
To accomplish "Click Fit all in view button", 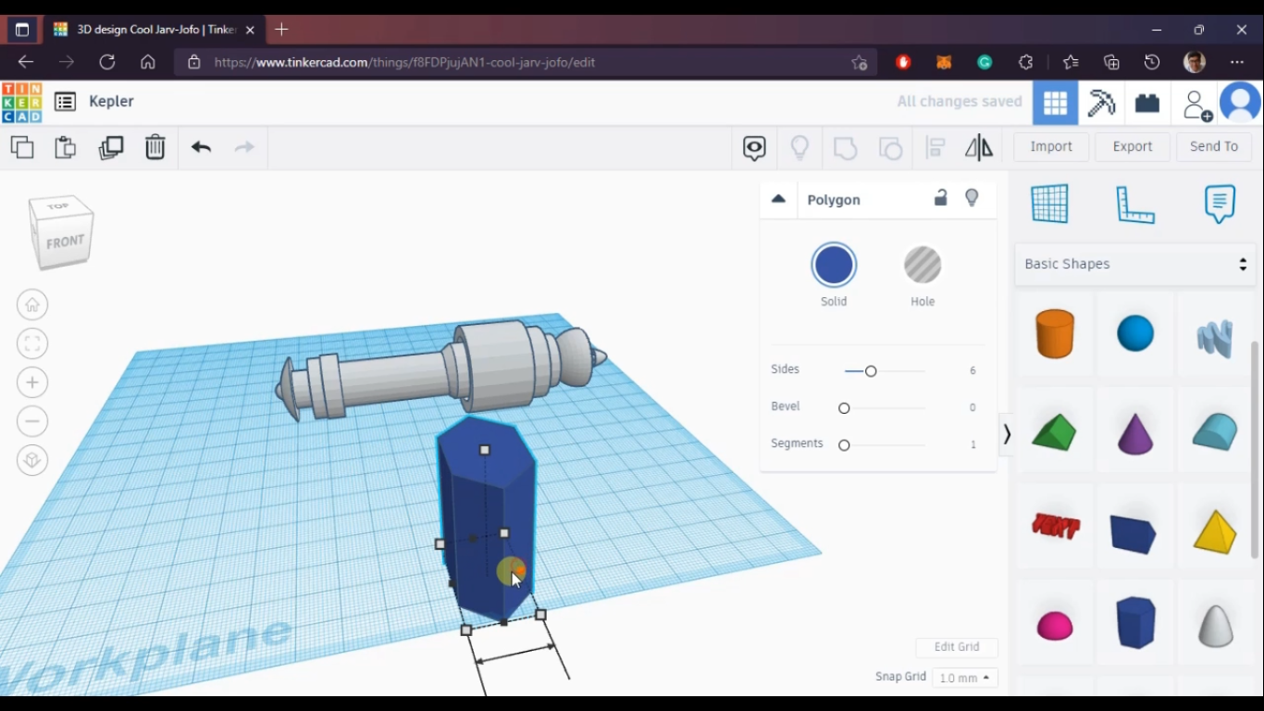I will [x=32, y=343].
